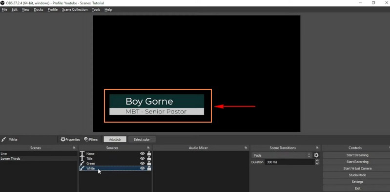Click the text icon of the Title source

[82, 158]
